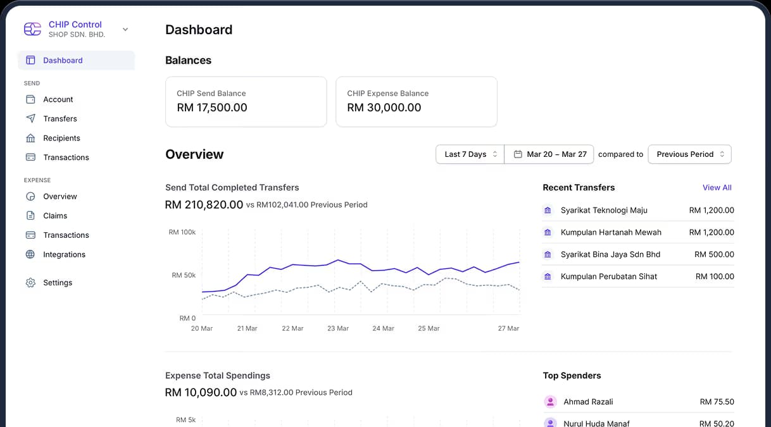Open the Dashboard menu item
The width and height of the screenshot is (771, 427).
coord(76,60)
